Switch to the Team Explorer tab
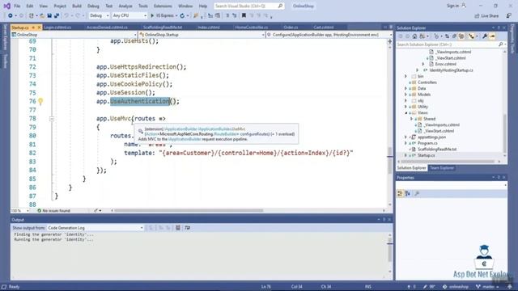This screenshot has width=518, height=291. 442,168
